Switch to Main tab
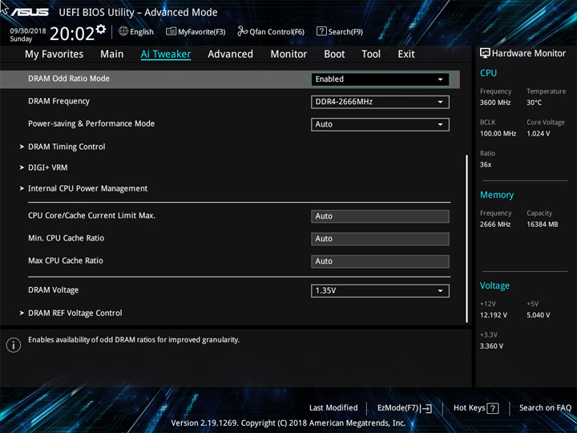577x433 pixels. (112, 55)
